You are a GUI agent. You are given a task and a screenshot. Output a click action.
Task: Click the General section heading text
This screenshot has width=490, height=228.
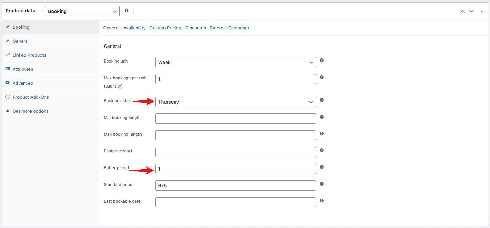[x=112, y=46]
